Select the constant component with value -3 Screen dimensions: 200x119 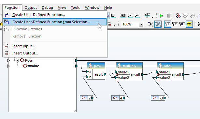158,98
